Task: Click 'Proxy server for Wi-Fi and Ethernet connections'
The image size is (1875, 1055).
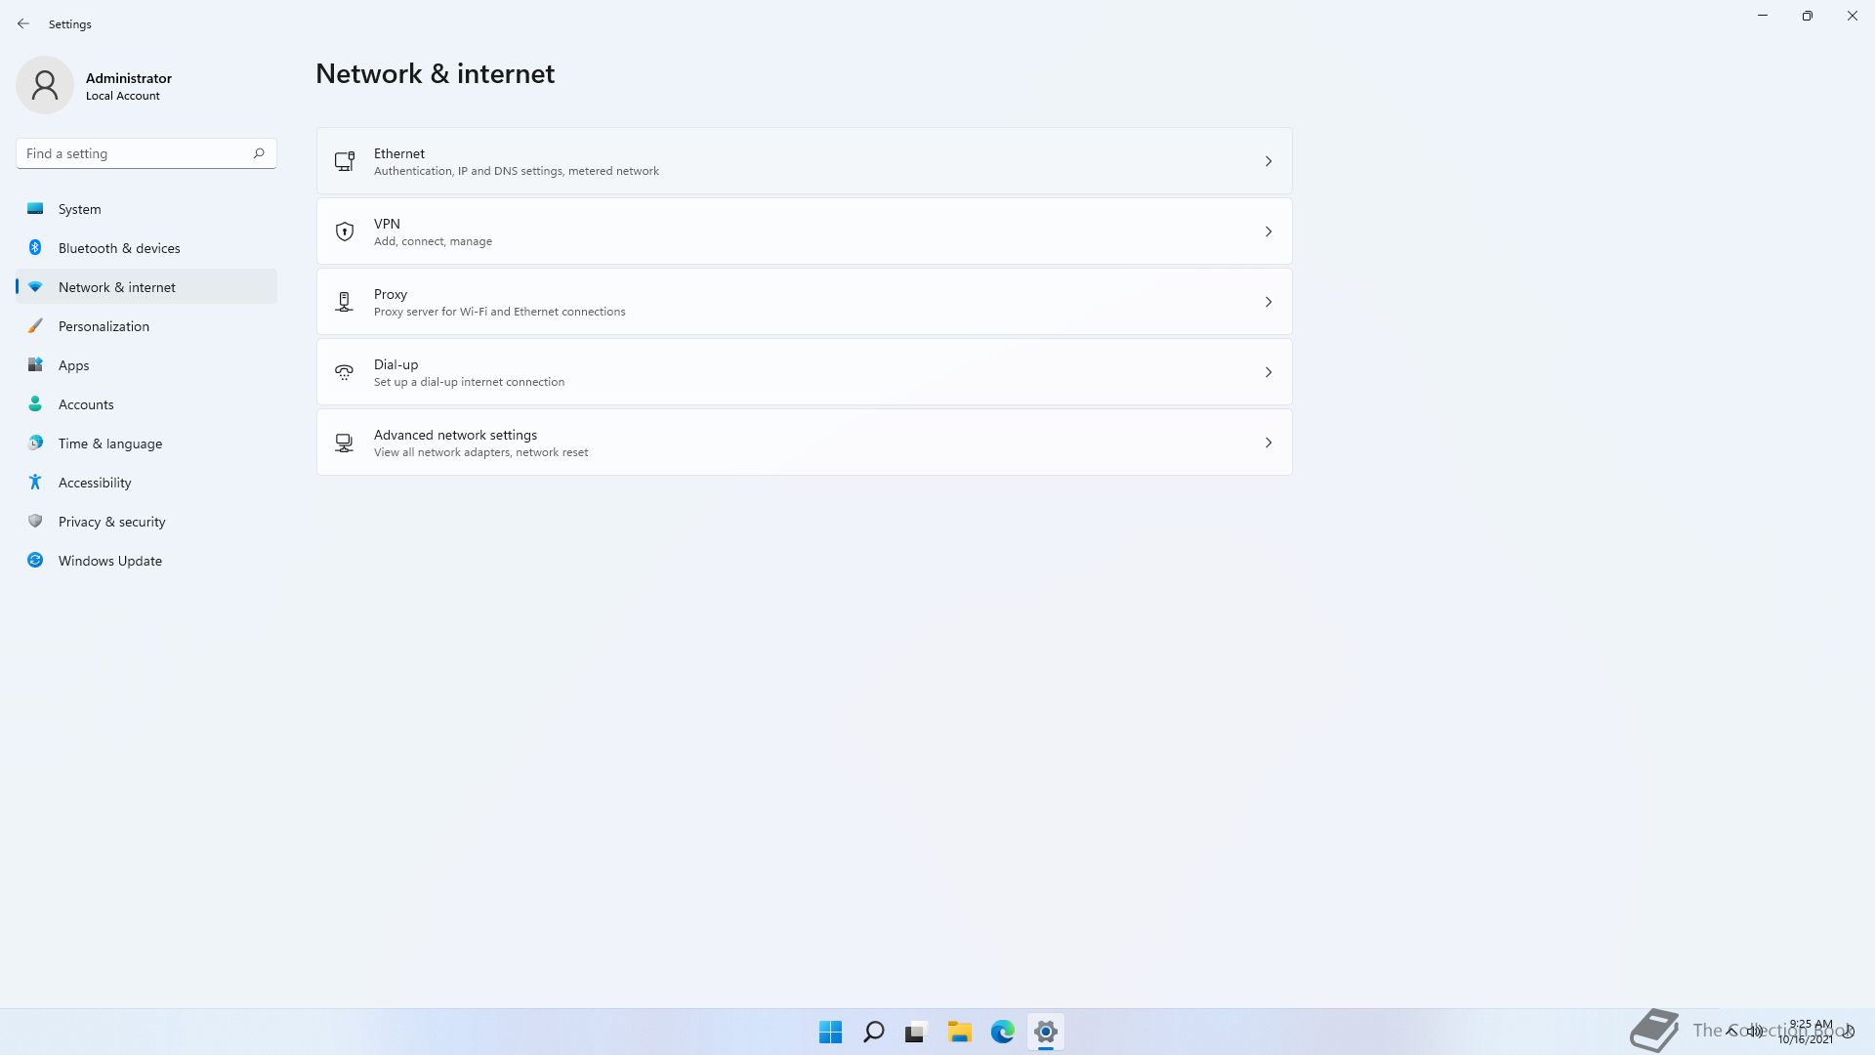Action: tap(499, 312)
